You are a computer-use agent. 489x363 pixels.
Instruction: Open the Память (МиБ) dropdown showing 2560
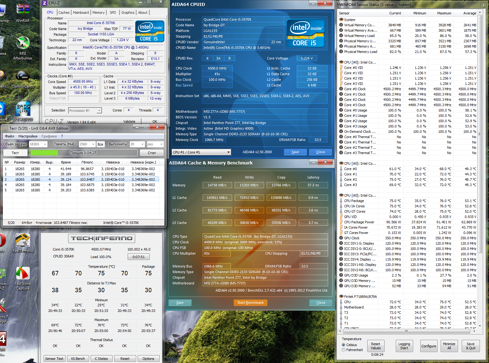pos(87,144)
